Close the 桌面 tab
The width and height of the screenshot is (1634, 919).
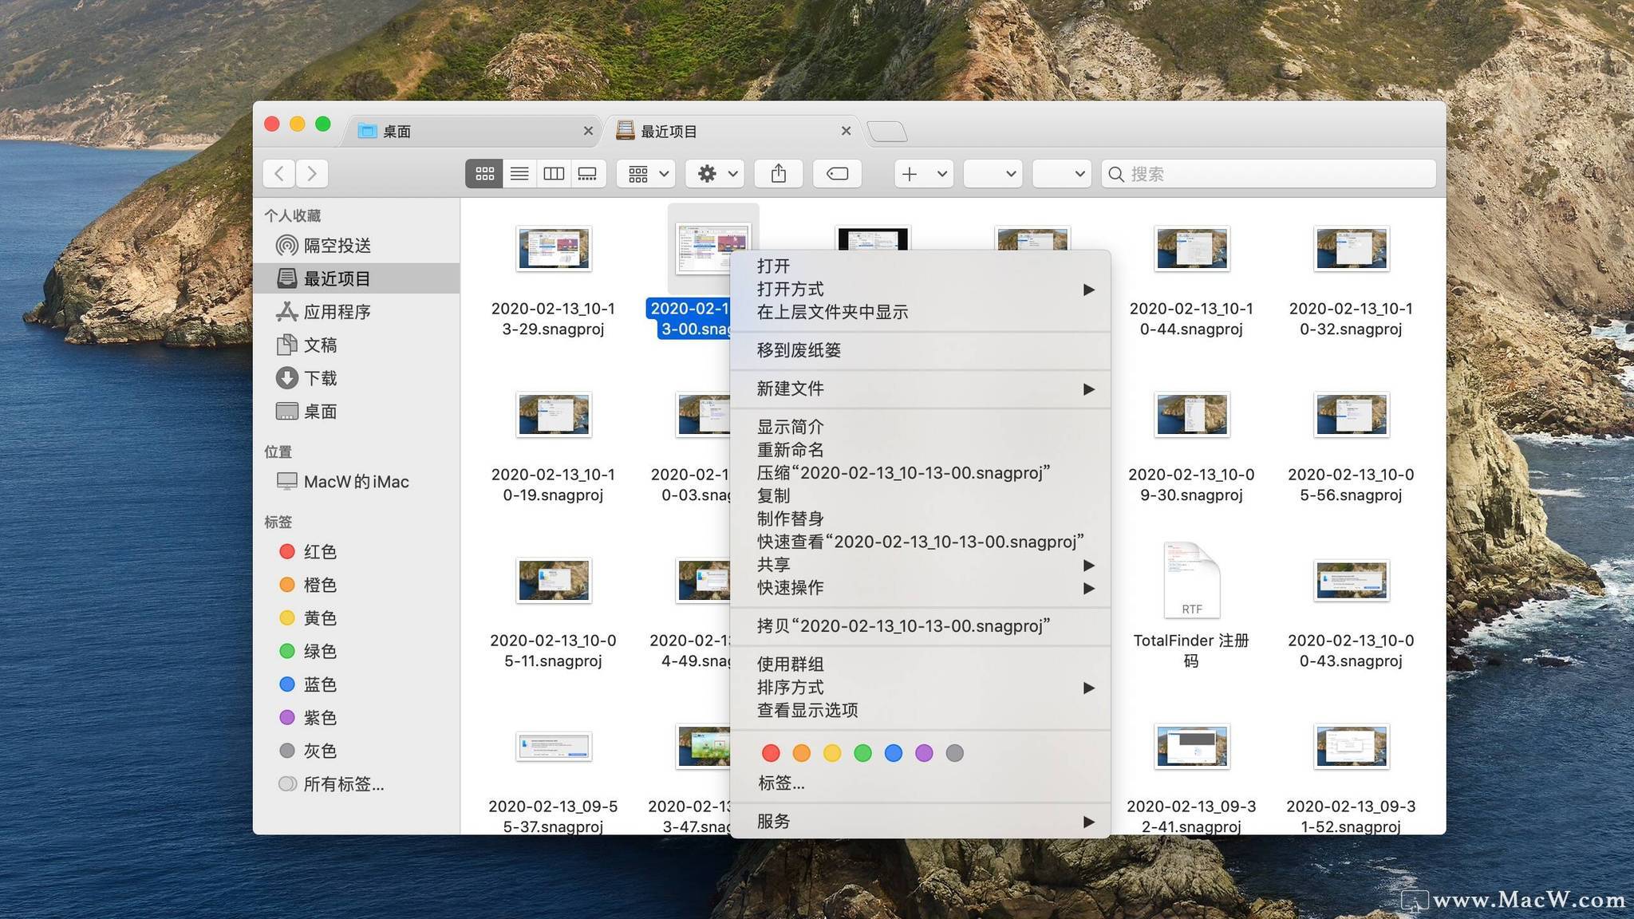(x=588, y=131)
